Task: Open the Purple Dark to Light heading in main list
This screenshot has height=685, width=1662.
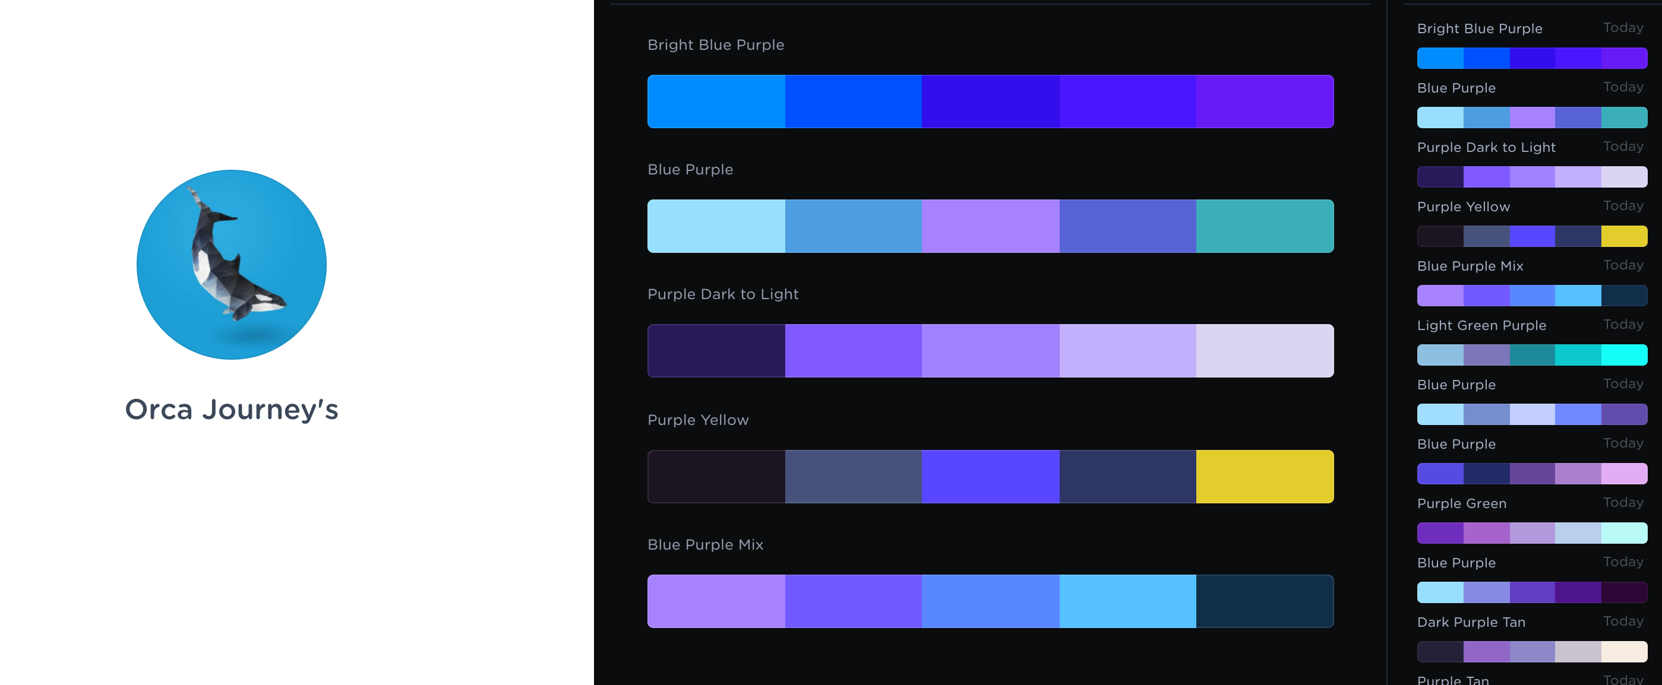Action: [723, 294]
